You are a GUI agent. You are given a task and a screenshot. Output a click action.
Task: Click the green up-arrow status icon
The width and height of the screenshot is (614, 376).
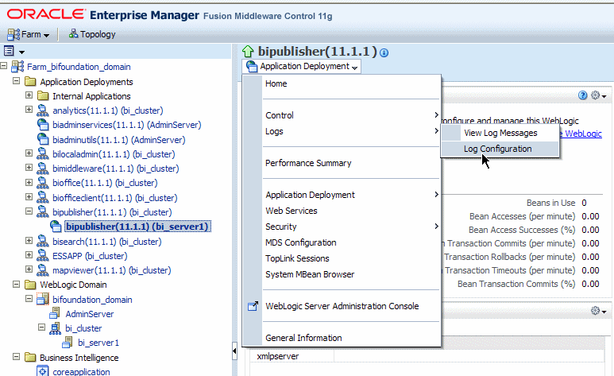coord(248,52)
